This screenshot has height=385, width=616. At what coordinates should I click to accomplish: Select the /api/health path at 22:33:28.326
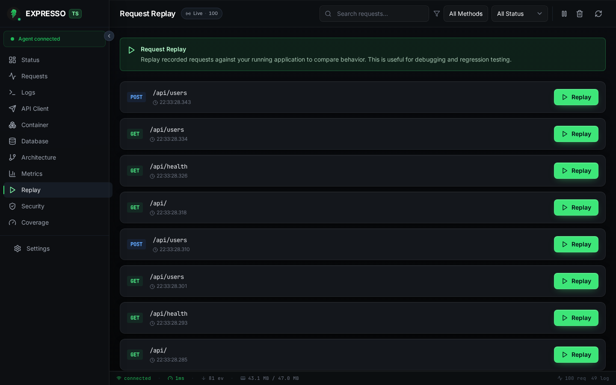click(169, 166)
